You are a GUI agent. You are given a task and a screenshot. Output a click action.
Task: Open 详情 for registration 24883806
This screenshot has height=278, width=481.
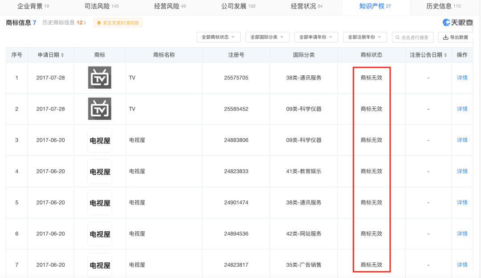click(x=462, y=140)
